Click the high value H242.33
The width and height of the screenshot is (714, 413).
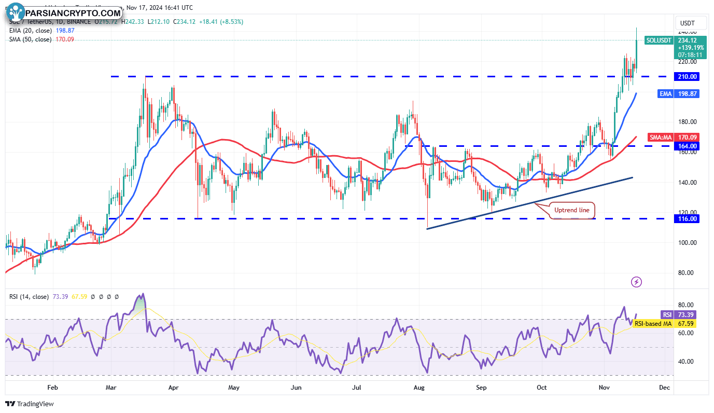click(133, 22)
